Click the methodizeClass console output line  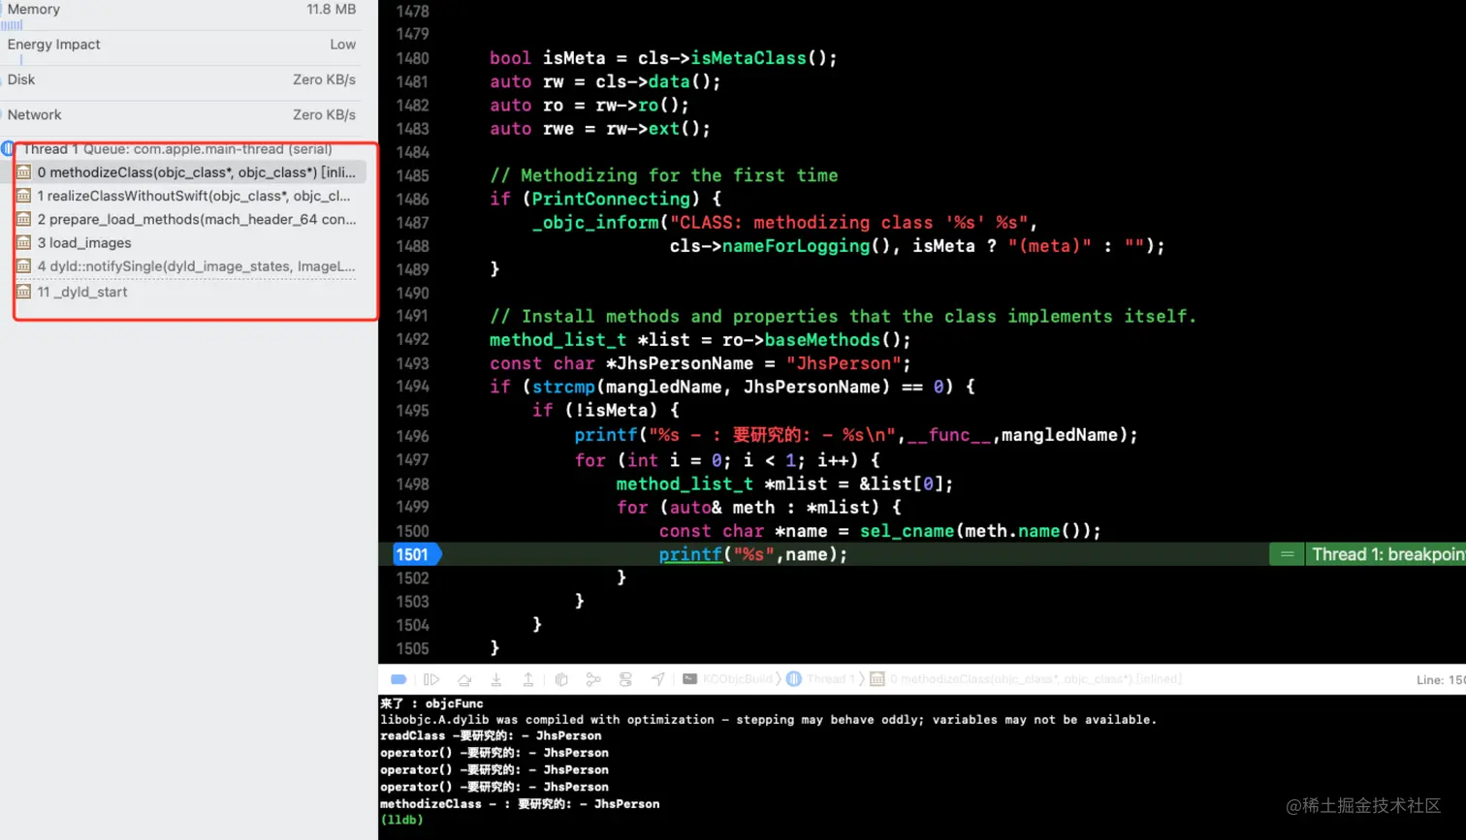click(x=520, y=803)
